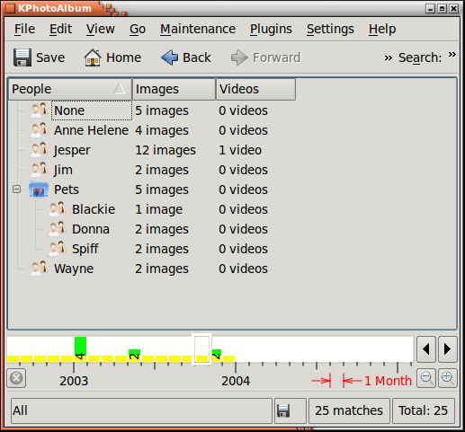The height and width of the screenshot is (432, 465).
Task: Open the Plugins menu
Action: [x=271, y=30]
